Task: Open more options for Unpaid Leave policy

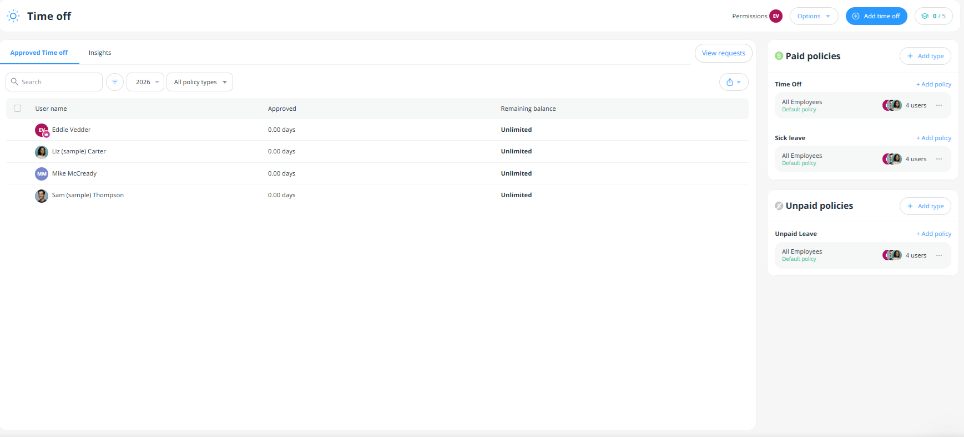Action: tap(938, 255)
